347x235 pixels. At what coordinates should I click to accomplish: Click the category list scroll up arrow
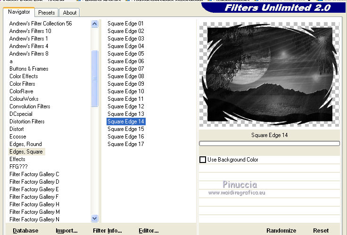coord(94,24)
